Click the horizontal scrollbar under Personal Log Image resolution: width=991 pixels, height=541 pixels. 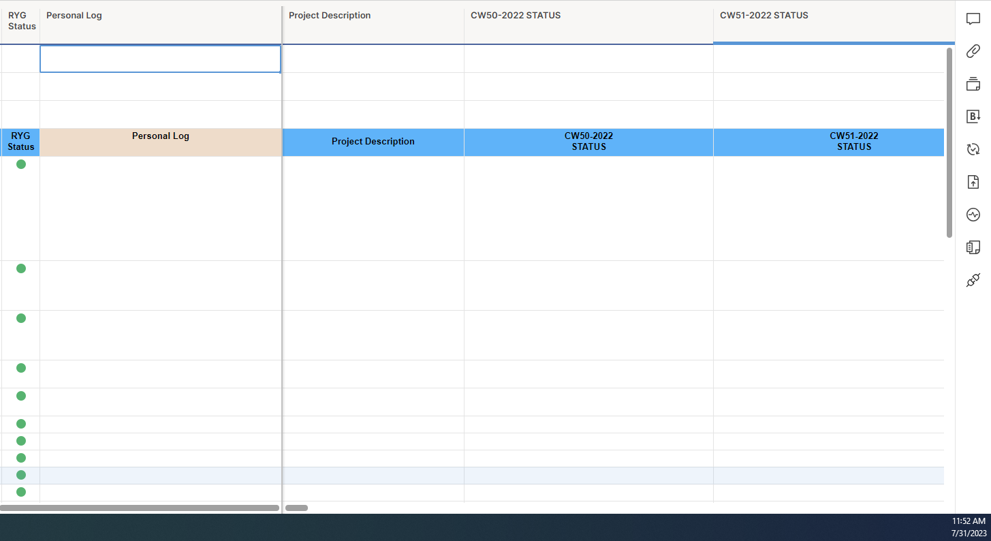point(140,508)
